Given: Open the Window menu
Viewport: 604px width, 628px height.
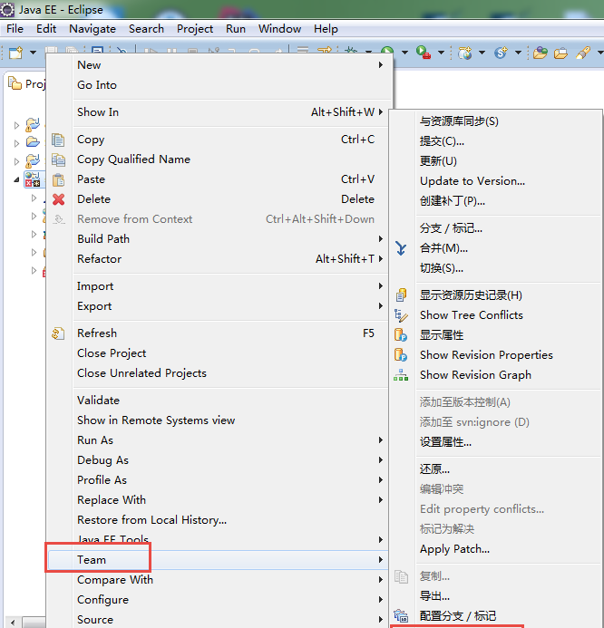Looking at the screenshot, I should pos(279,29).
